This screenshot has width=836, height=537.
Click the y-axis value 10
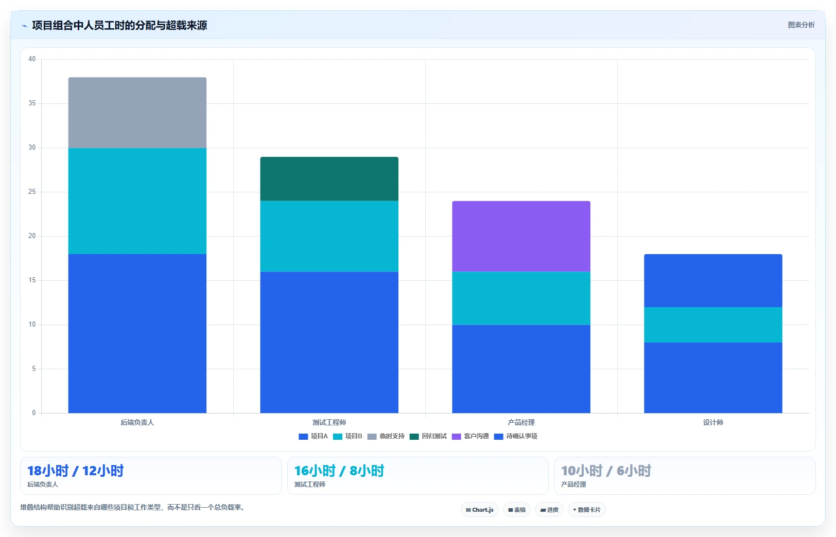pos(32,325)
